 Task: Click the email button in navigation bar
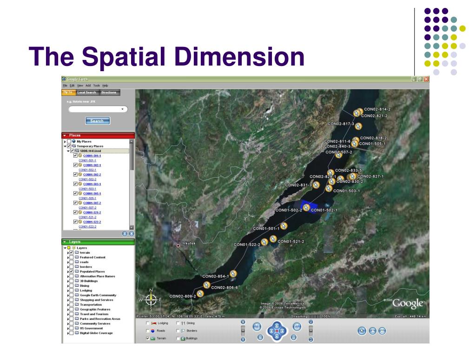click(382, 331)
